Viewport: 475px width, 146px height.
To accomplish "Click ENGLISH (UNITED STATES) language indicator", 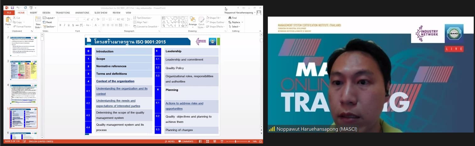I will tap(41, 141).
